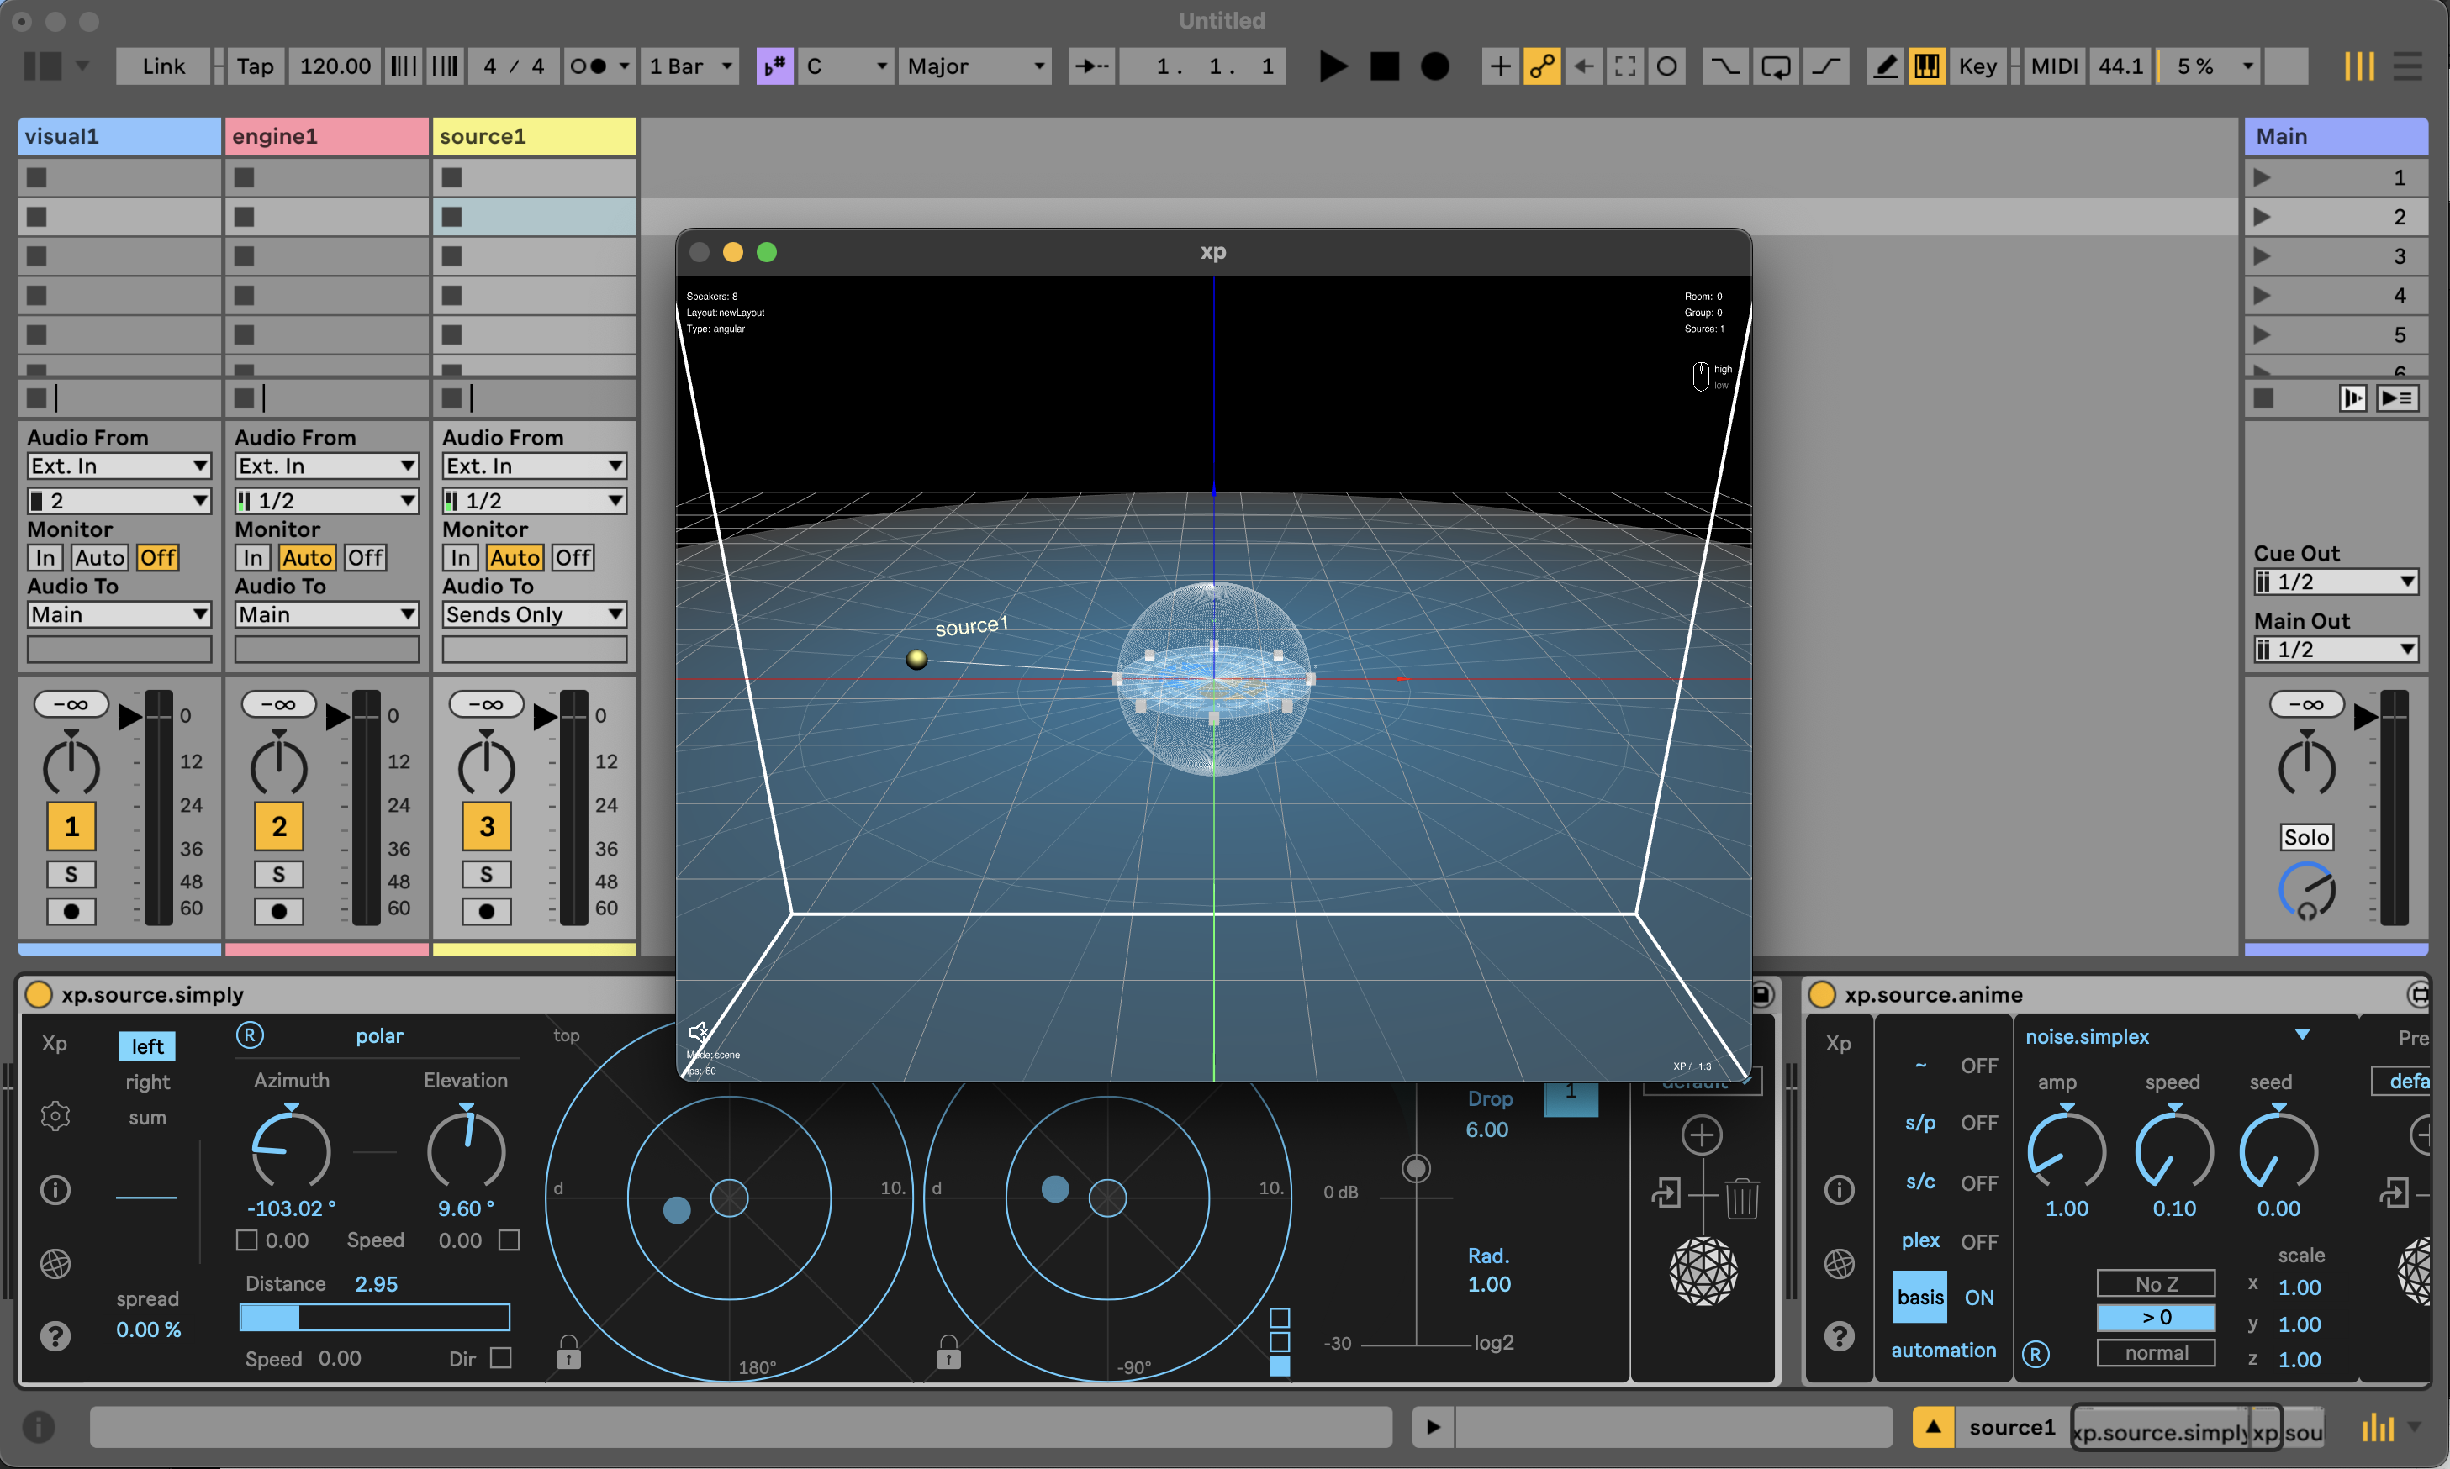Toggle Scale Mode sharp-flat icon
This screenshot has width=2450, height=1469.
click(774, 66)
